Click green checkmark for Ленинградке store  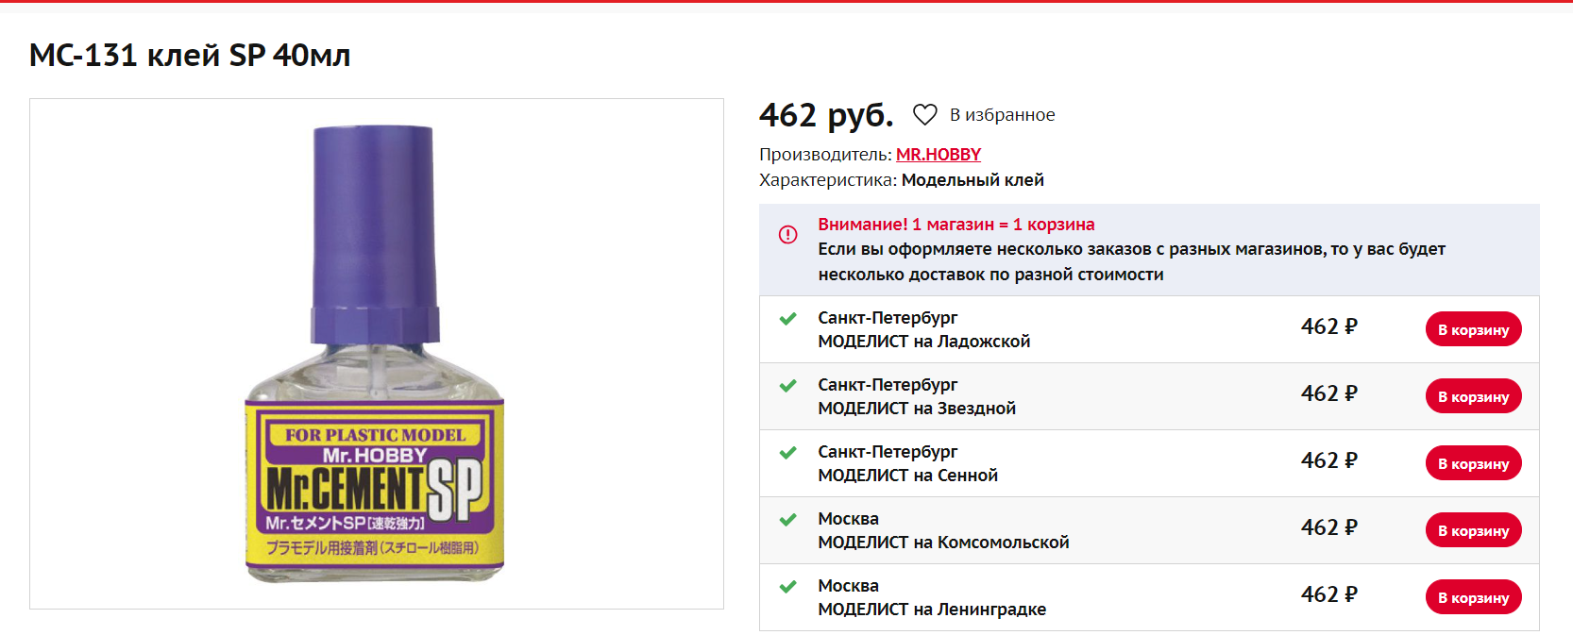[x=788, y=587]
